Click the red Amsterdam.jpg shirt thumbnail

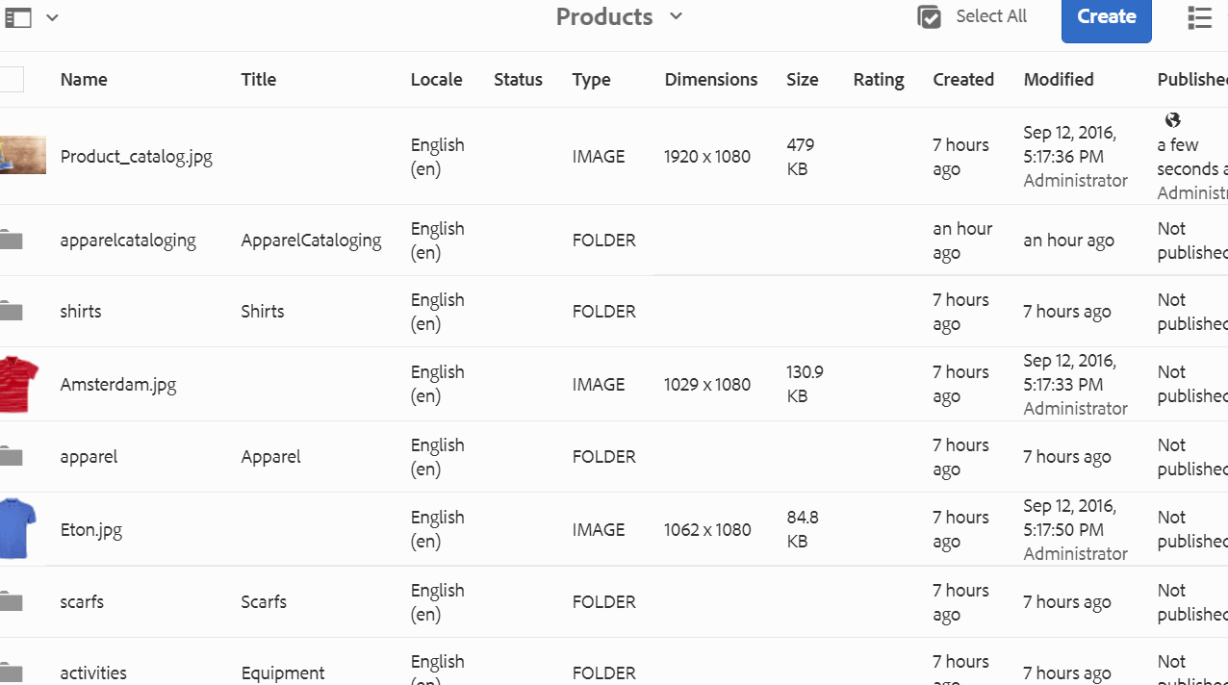18,384
